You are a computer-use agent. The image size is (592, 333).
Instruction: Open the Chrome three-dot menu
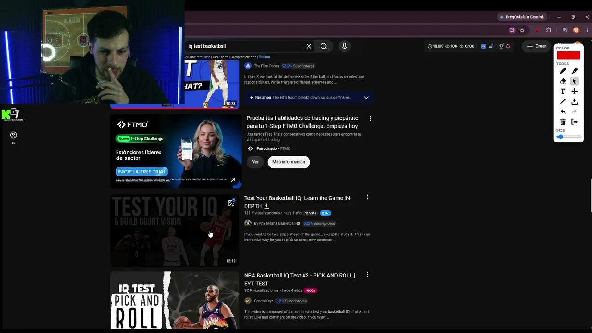tap(587, 31)
